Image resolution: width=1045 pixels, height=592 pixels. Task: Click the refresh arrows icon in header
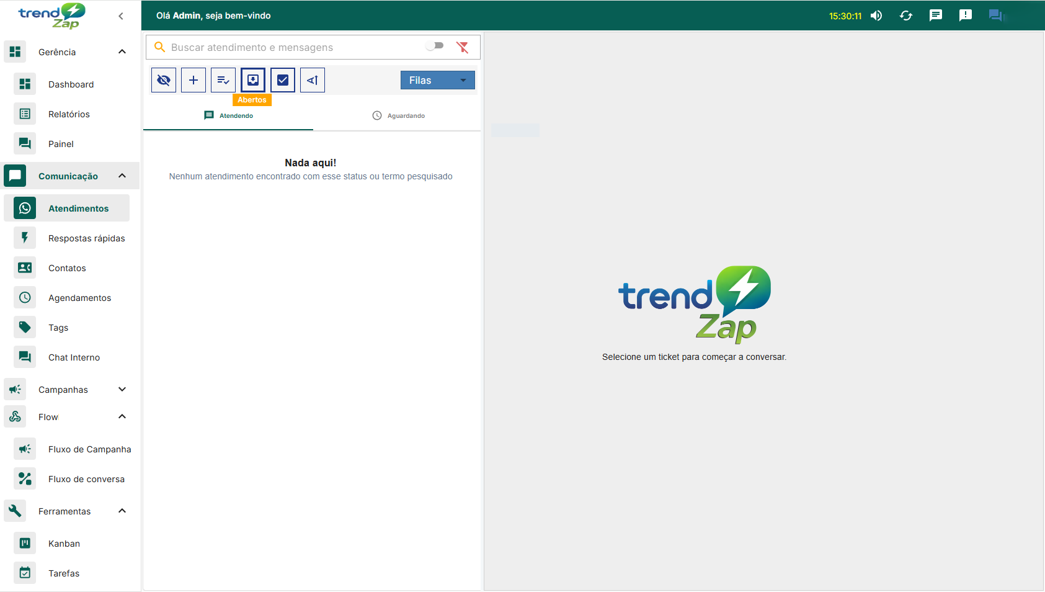(x=905, y=16)
